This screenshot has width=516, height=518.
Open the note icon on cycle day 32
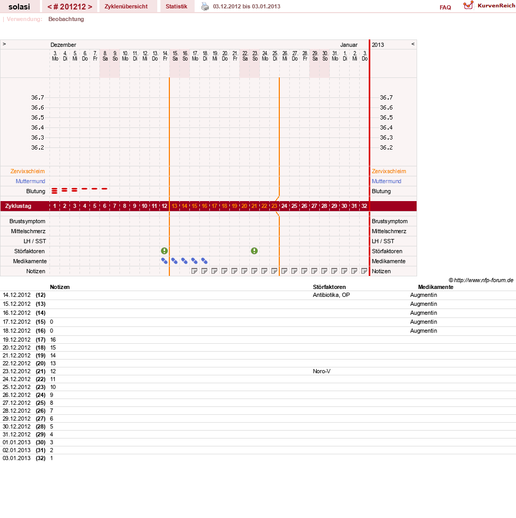coord(364,271)
